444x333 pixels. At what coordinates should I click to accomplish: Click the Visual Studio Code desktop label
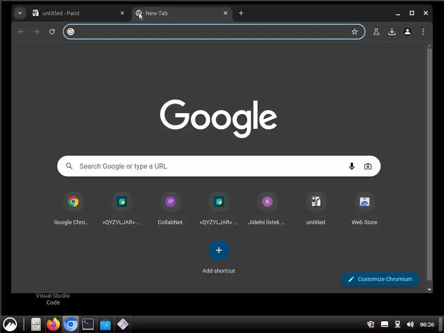tap(53, 299)
